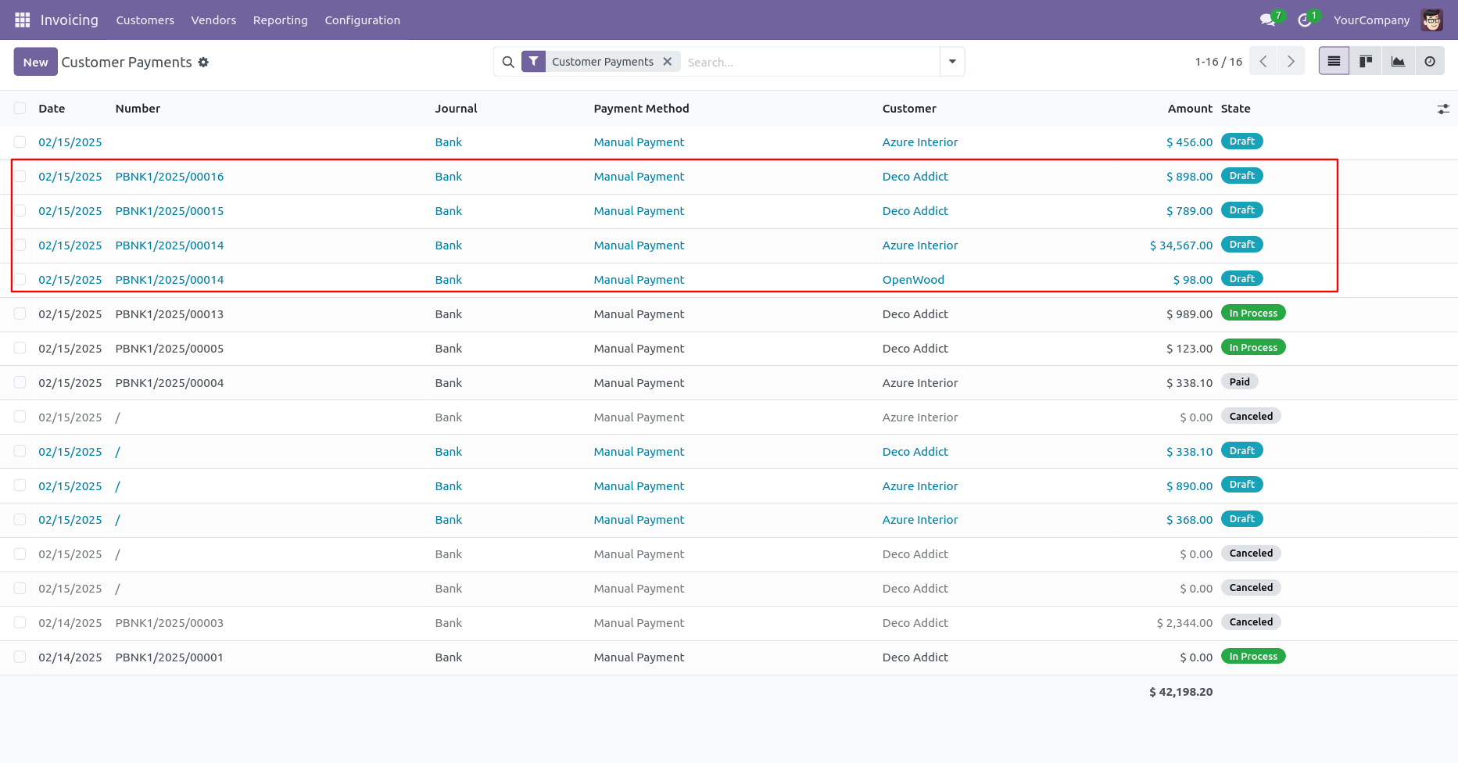Check the PBNK1/2025/00015 row

coord(20,210)
